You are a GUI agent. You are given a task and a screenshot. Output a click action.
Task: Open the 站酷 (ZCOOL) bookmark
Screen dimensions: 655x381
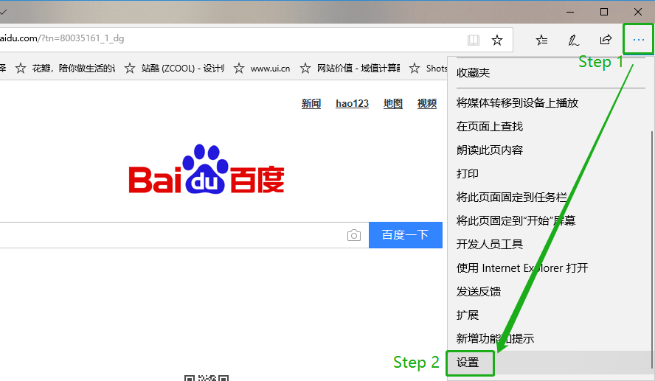click(174, 68)
